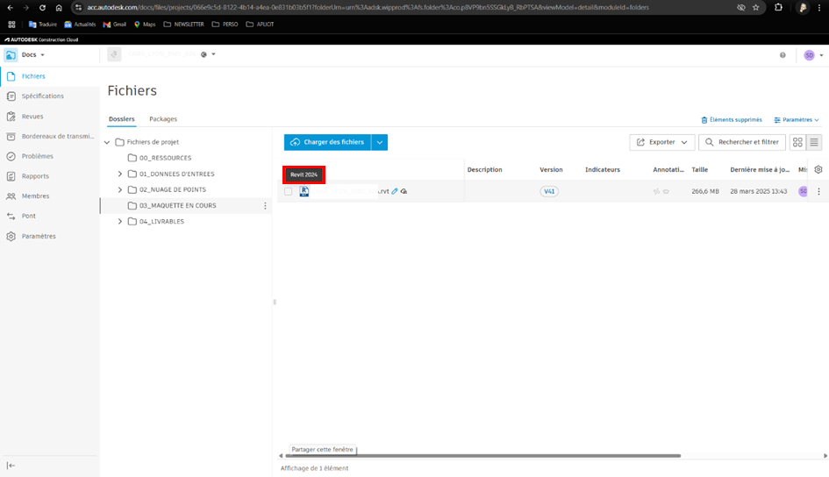Image resolution: width=829 pixels, height=477 pixels.
Task: Click the help question mark icon
Action: click(783, 55)
